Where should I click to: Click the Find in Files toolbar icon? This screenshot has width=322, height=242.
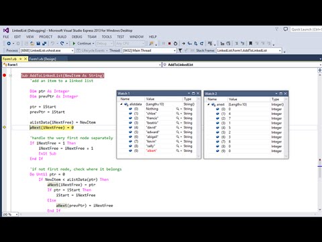click(x=152, y=44)
